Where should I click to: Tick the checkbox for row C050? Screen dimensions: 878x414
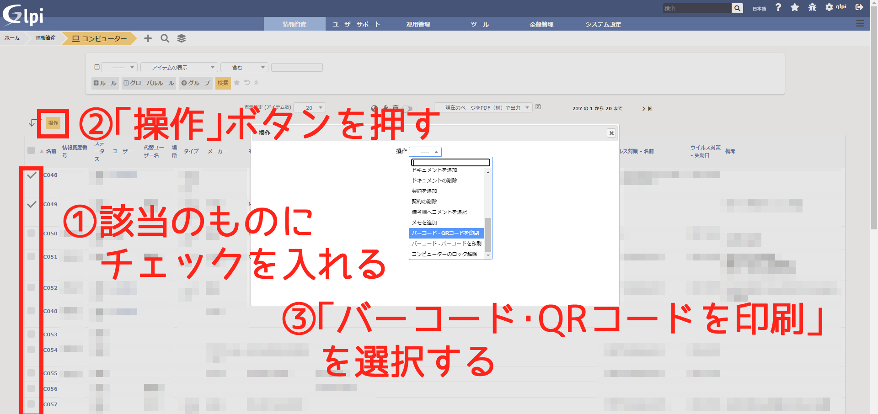pos(31,233)
